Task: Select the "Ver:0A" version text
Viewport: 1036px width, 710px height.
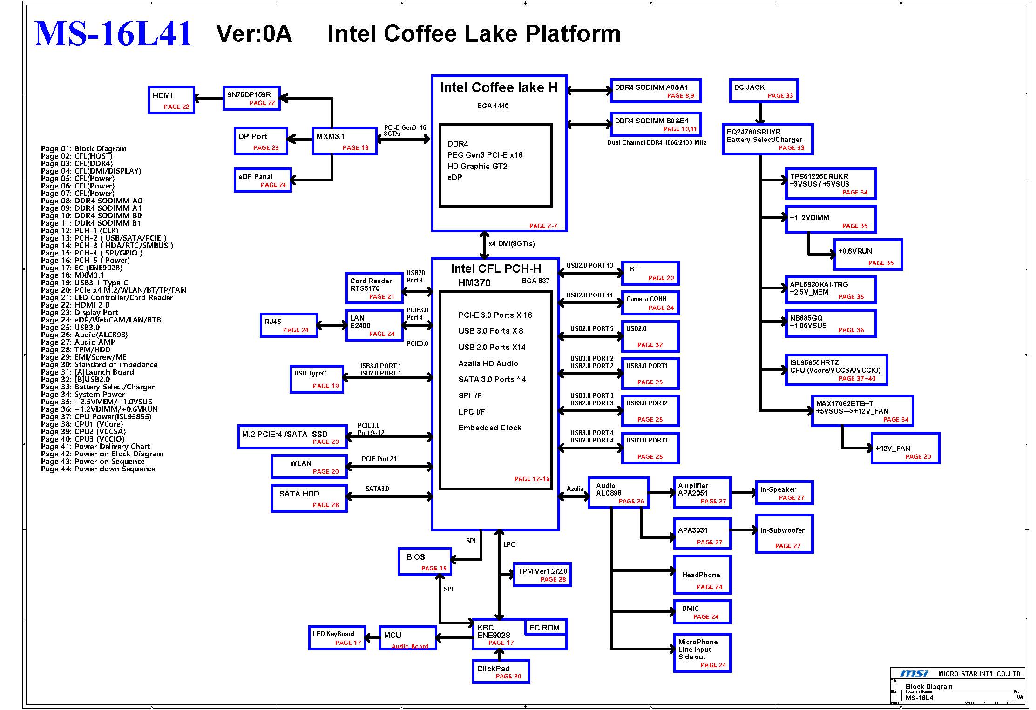Action: (x=254, y=33)
